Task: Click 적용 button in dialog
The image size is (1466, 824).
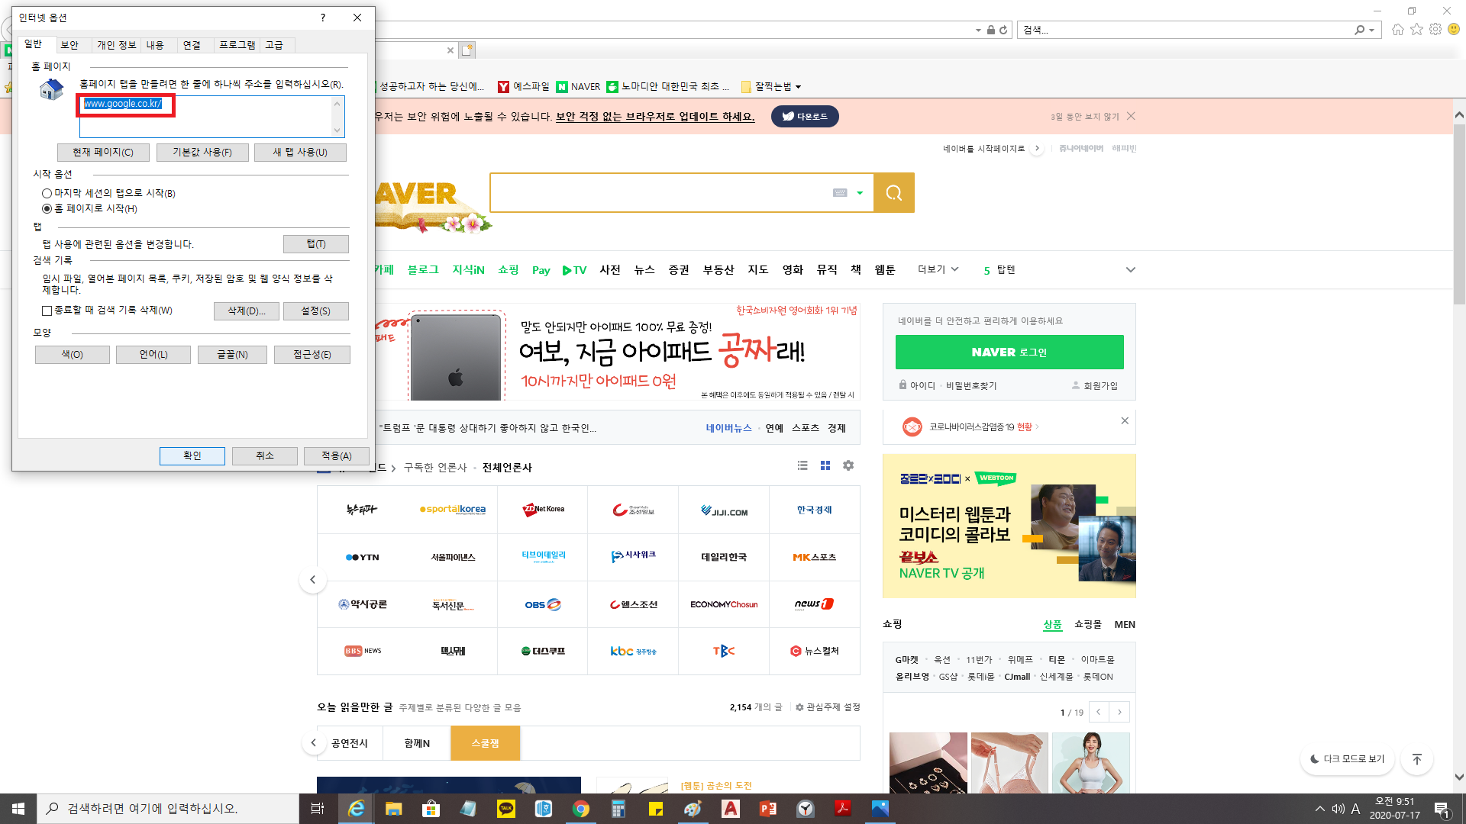Action: [x=337, y=455]
